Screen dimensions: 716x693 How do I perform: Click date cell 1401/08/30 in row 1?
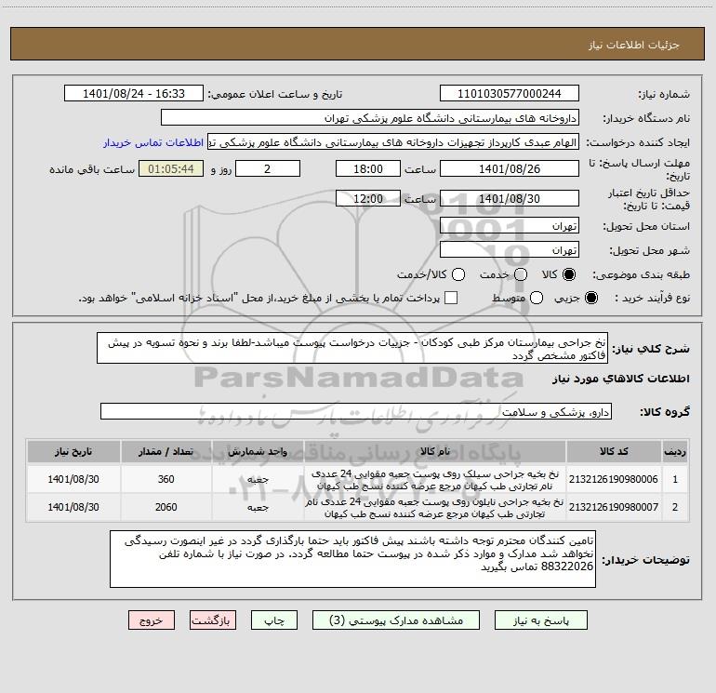pyautogui.click(x=73, y=479)
